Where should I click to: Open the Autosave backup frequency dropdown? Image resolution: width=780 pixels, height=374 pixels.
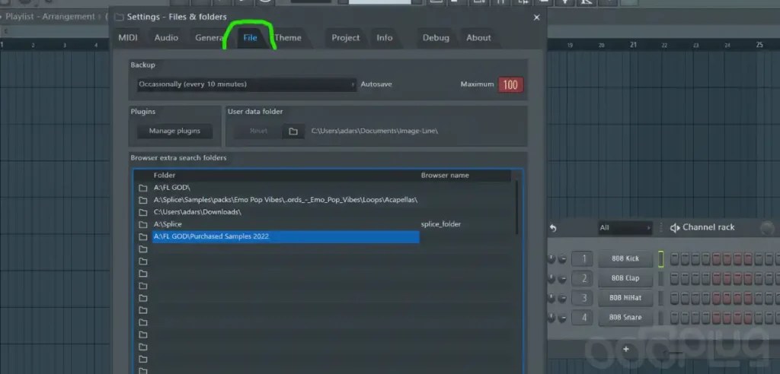247,84
